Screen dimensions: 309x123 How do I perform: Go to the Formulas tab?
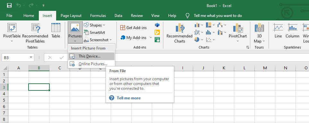98,16
